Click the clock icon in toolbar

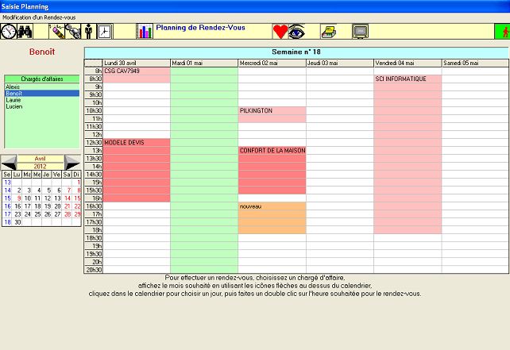point(9,32)
